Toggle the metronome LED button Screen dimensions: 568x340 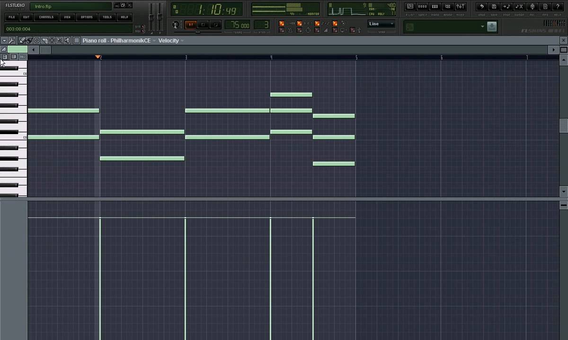[282, 30]
